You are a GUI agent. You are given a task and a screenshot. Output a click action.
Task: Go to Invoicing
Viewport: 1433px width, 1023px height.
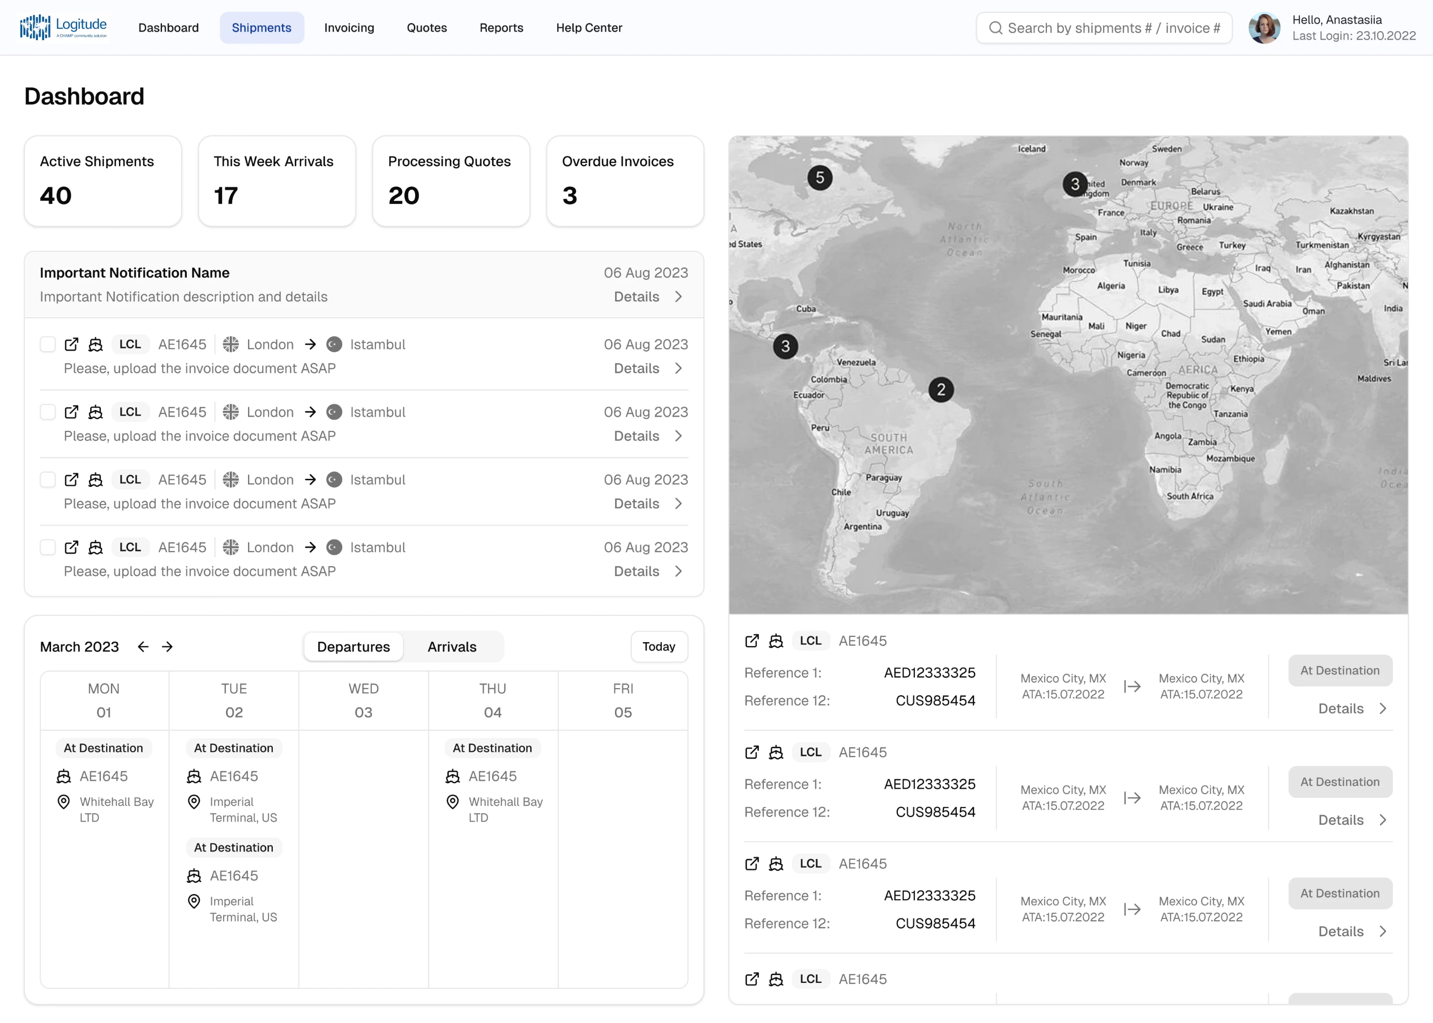click(349, 28)
